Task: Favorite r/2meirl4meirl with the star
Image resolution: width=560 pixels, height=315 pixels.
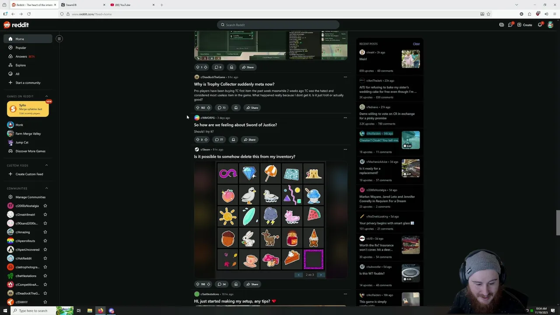Action: (x=45, y=214)
